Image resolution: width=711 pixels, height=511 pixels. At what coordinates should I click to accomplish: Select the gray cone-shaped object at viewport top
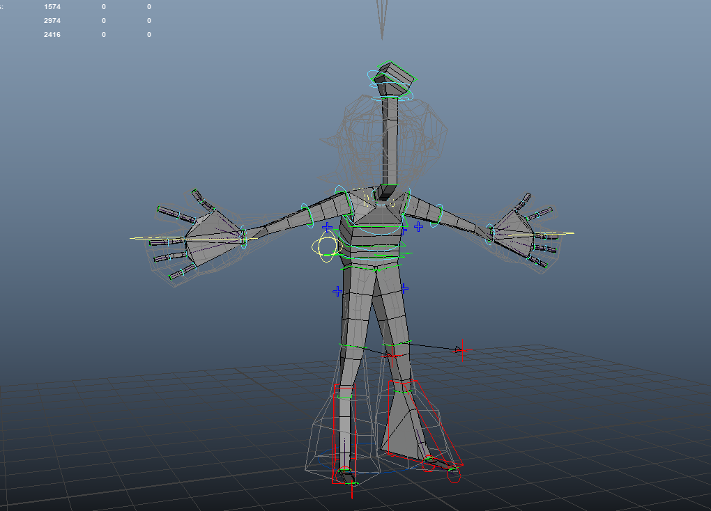pos(382,19)
